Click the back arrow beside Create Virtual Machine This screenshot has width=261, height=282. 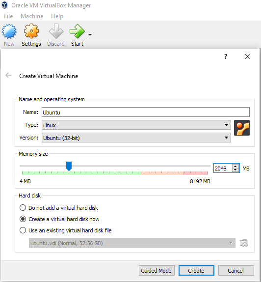(8, 75)
